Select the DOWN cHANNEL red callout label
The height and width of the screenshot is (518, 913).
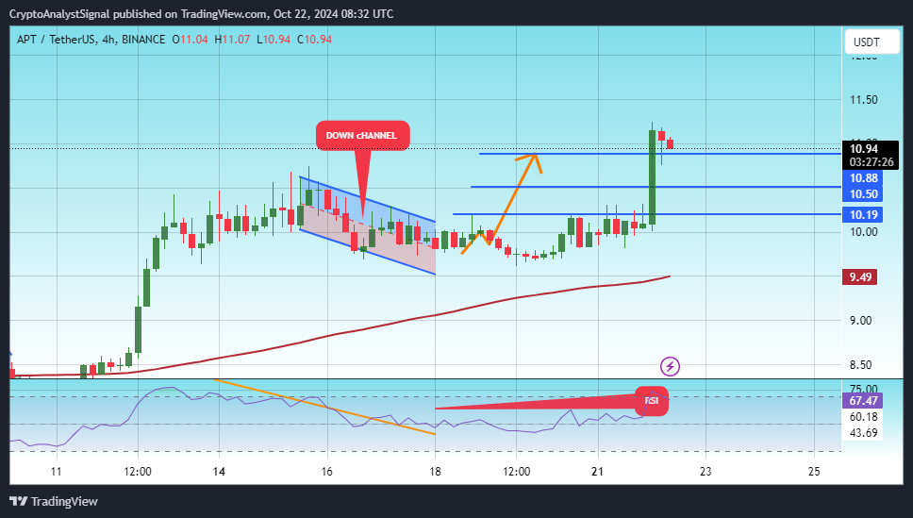click(x=363, y=135)
